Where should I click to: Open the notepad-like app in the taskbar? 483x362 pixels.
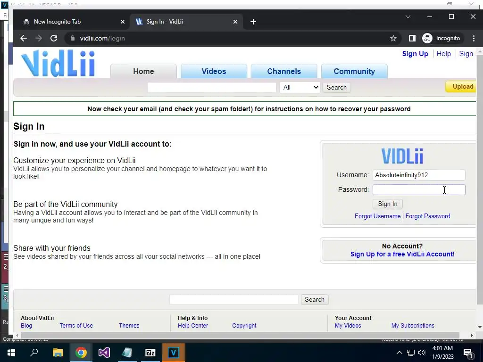point(127,353)
